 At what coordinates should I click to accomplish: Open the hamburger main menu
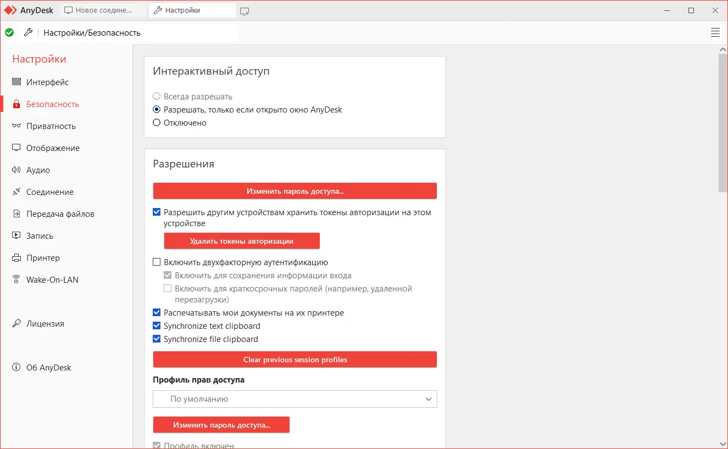(x=715, y=32)
